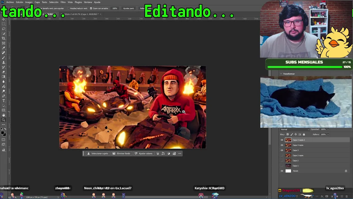Click the Capa 1 layer name
The image size is (353, 199).
point(296,166)
